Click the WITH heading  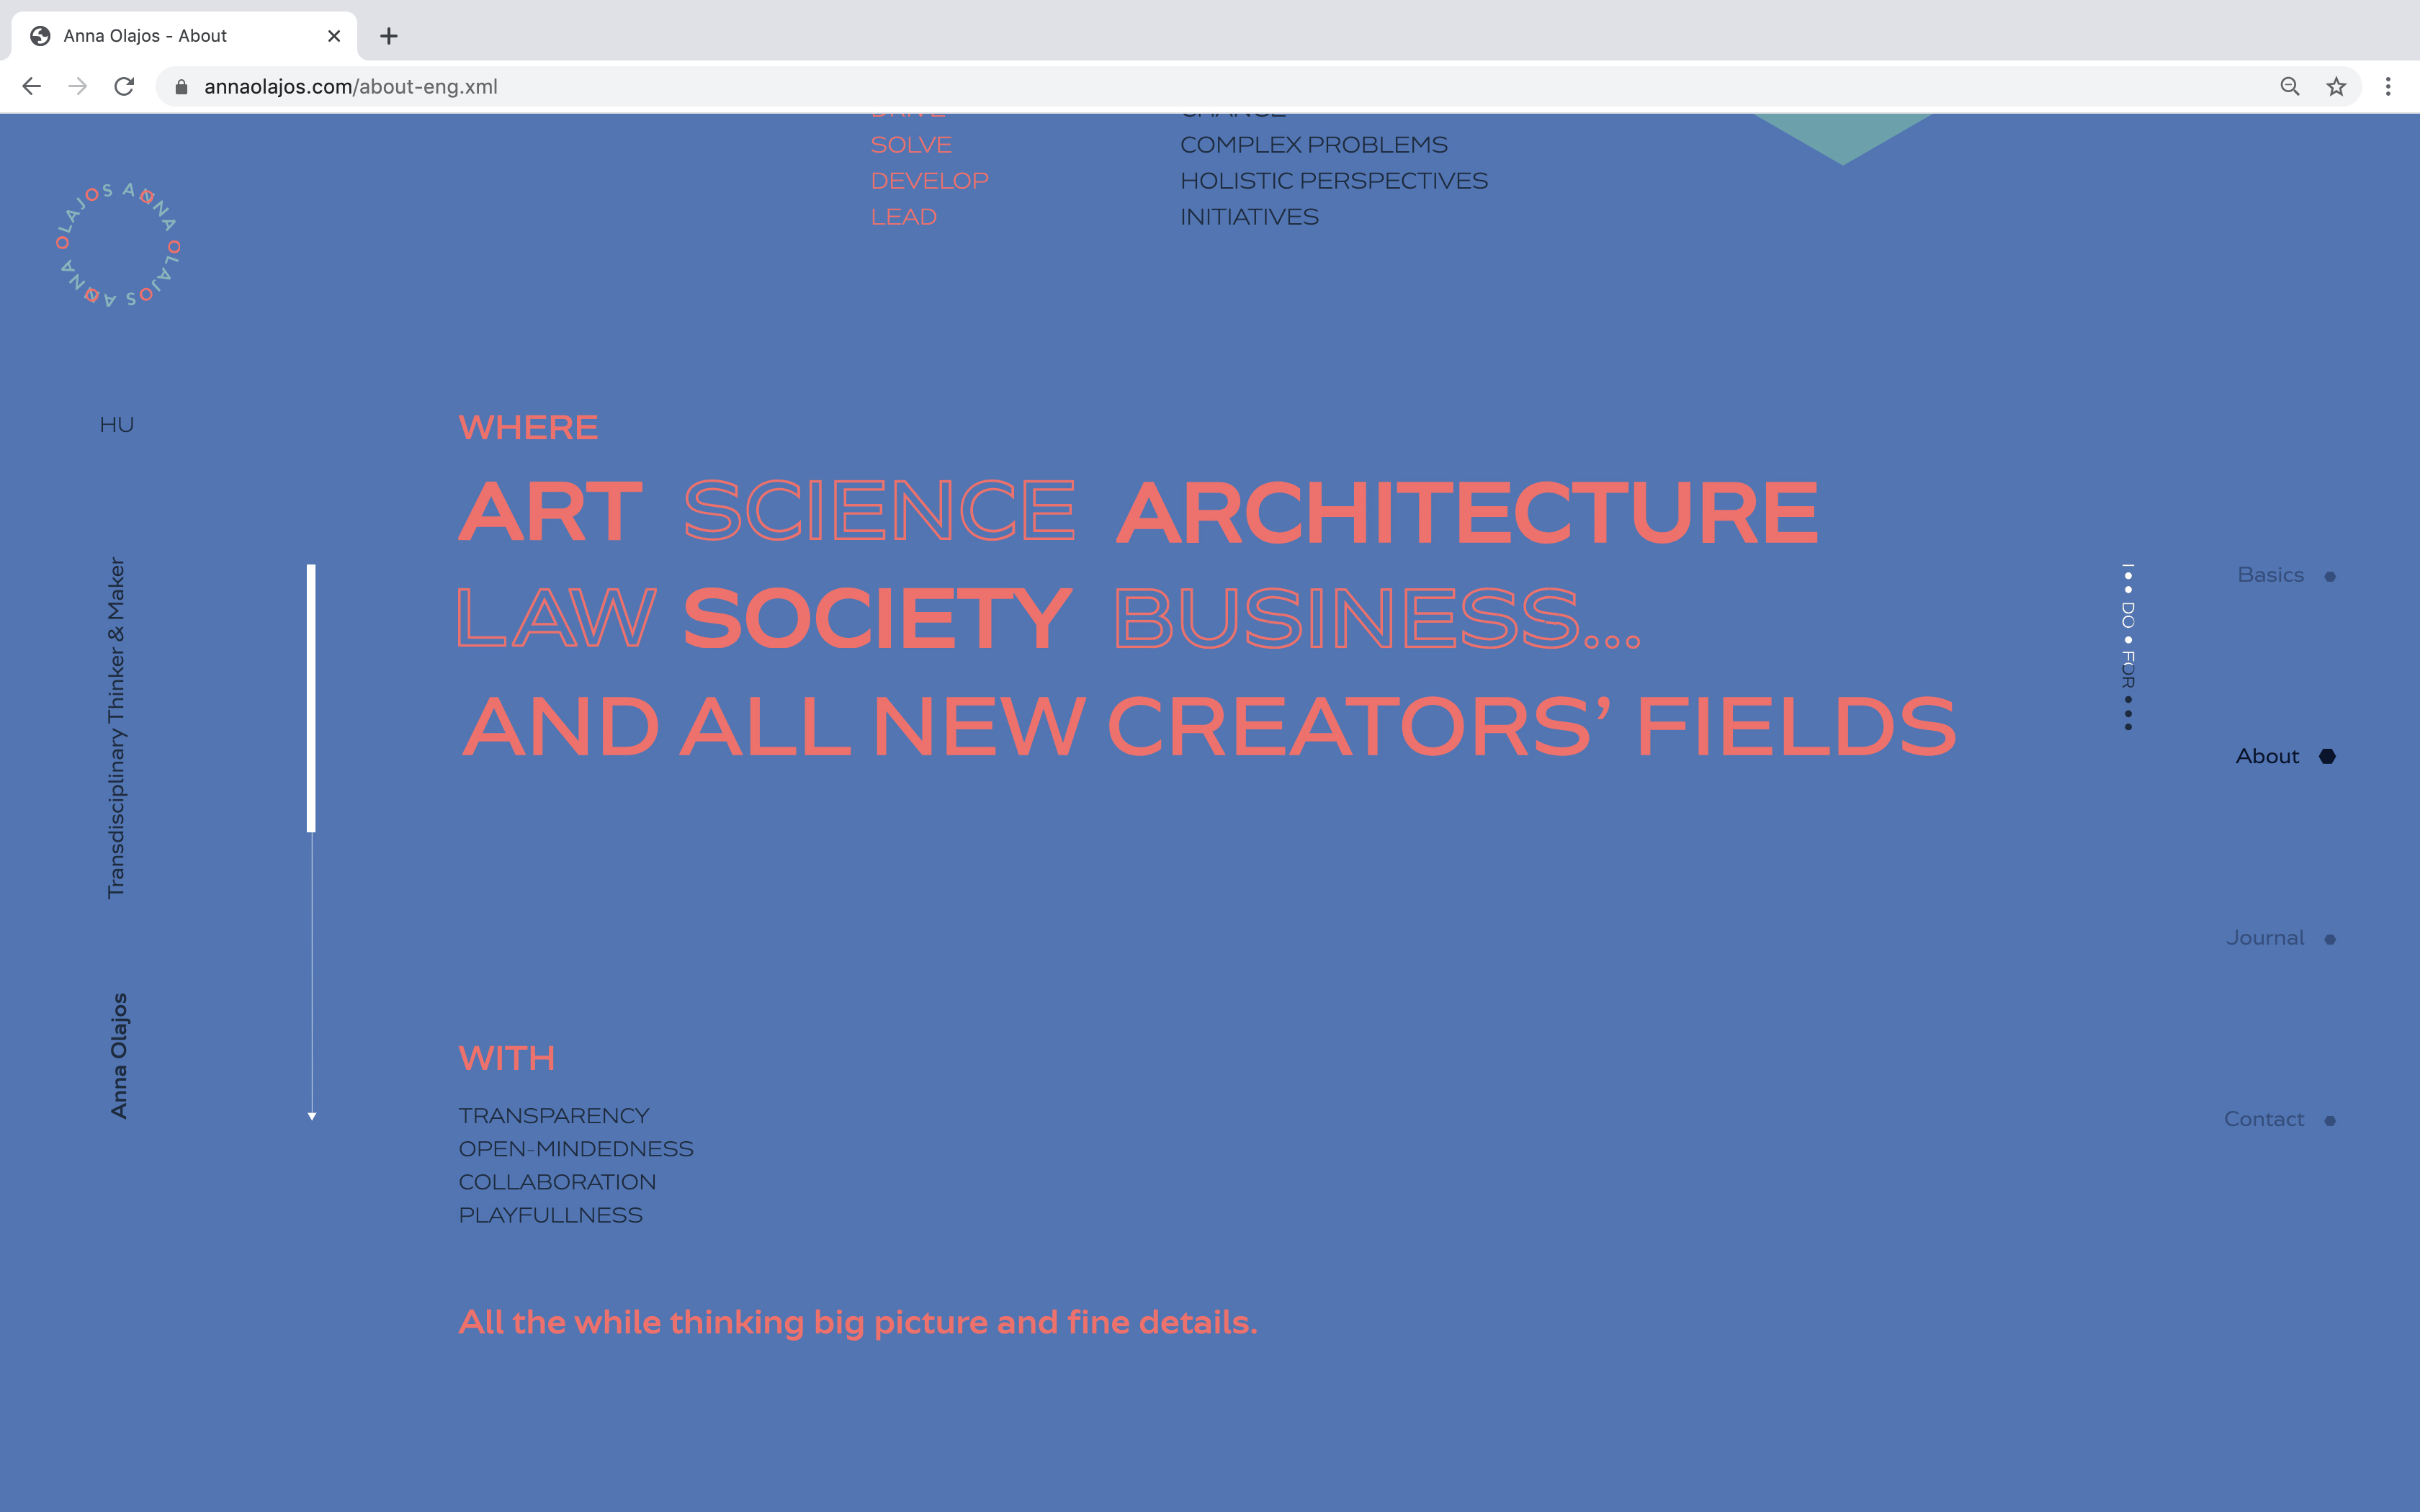tap(506, 1059)
